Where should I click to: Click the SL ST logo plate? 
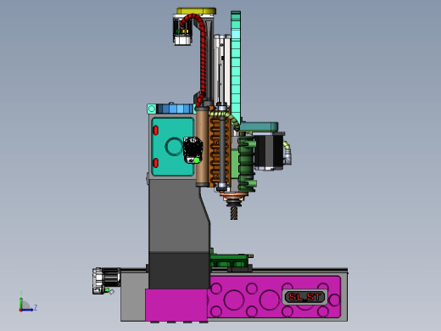pyautogui.click(x=304, y=297)
